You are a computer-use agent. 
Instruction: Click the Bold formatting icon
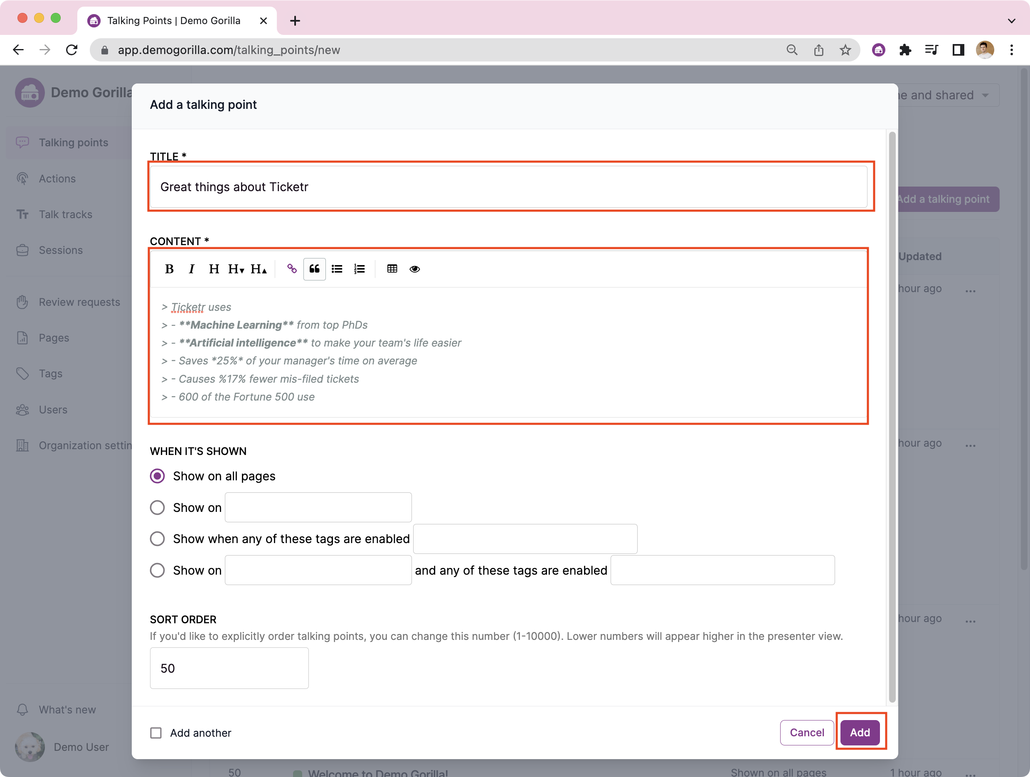169,269
